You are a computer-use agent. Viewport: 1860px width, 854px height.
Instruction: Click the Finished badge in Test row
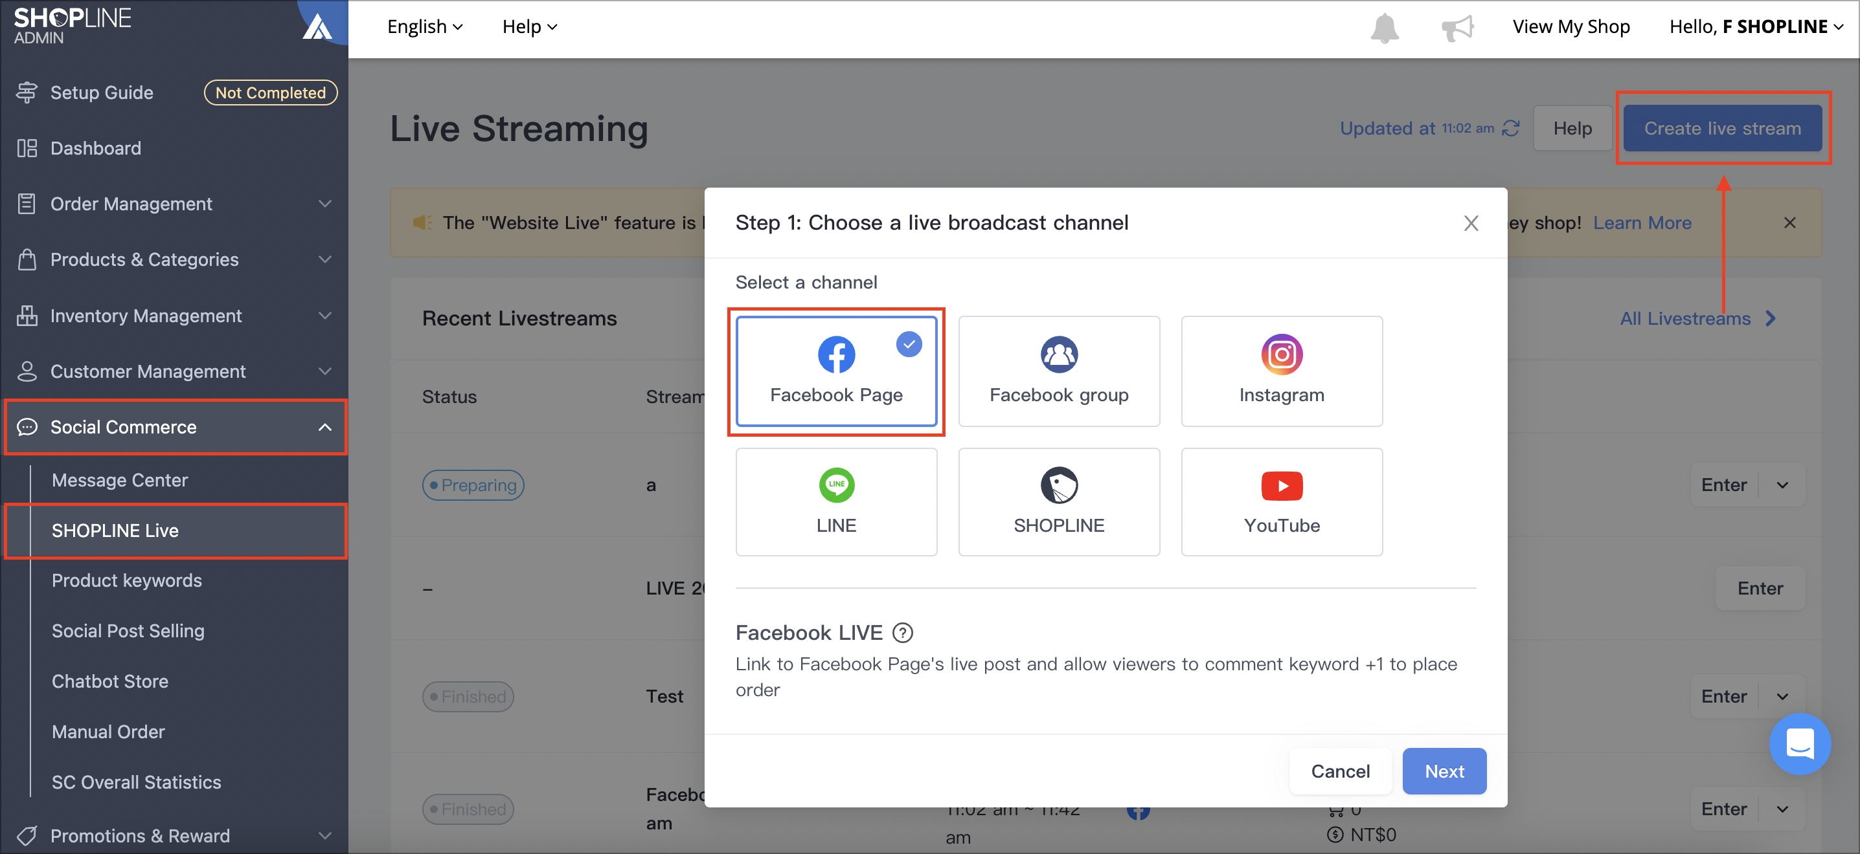point(468,696)
